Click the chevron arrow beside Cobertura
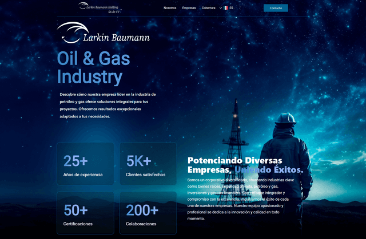Screen dimensions: 366x239 [220, 8]
